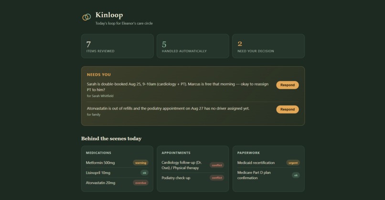Click the Atorvastatin is out of refills message

168,109
